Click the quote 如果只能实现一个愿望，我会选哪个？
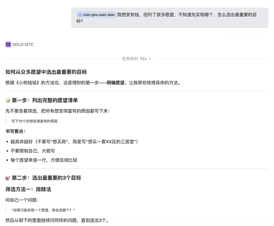This screenshot has height=226, width=274. coord(43,210)
